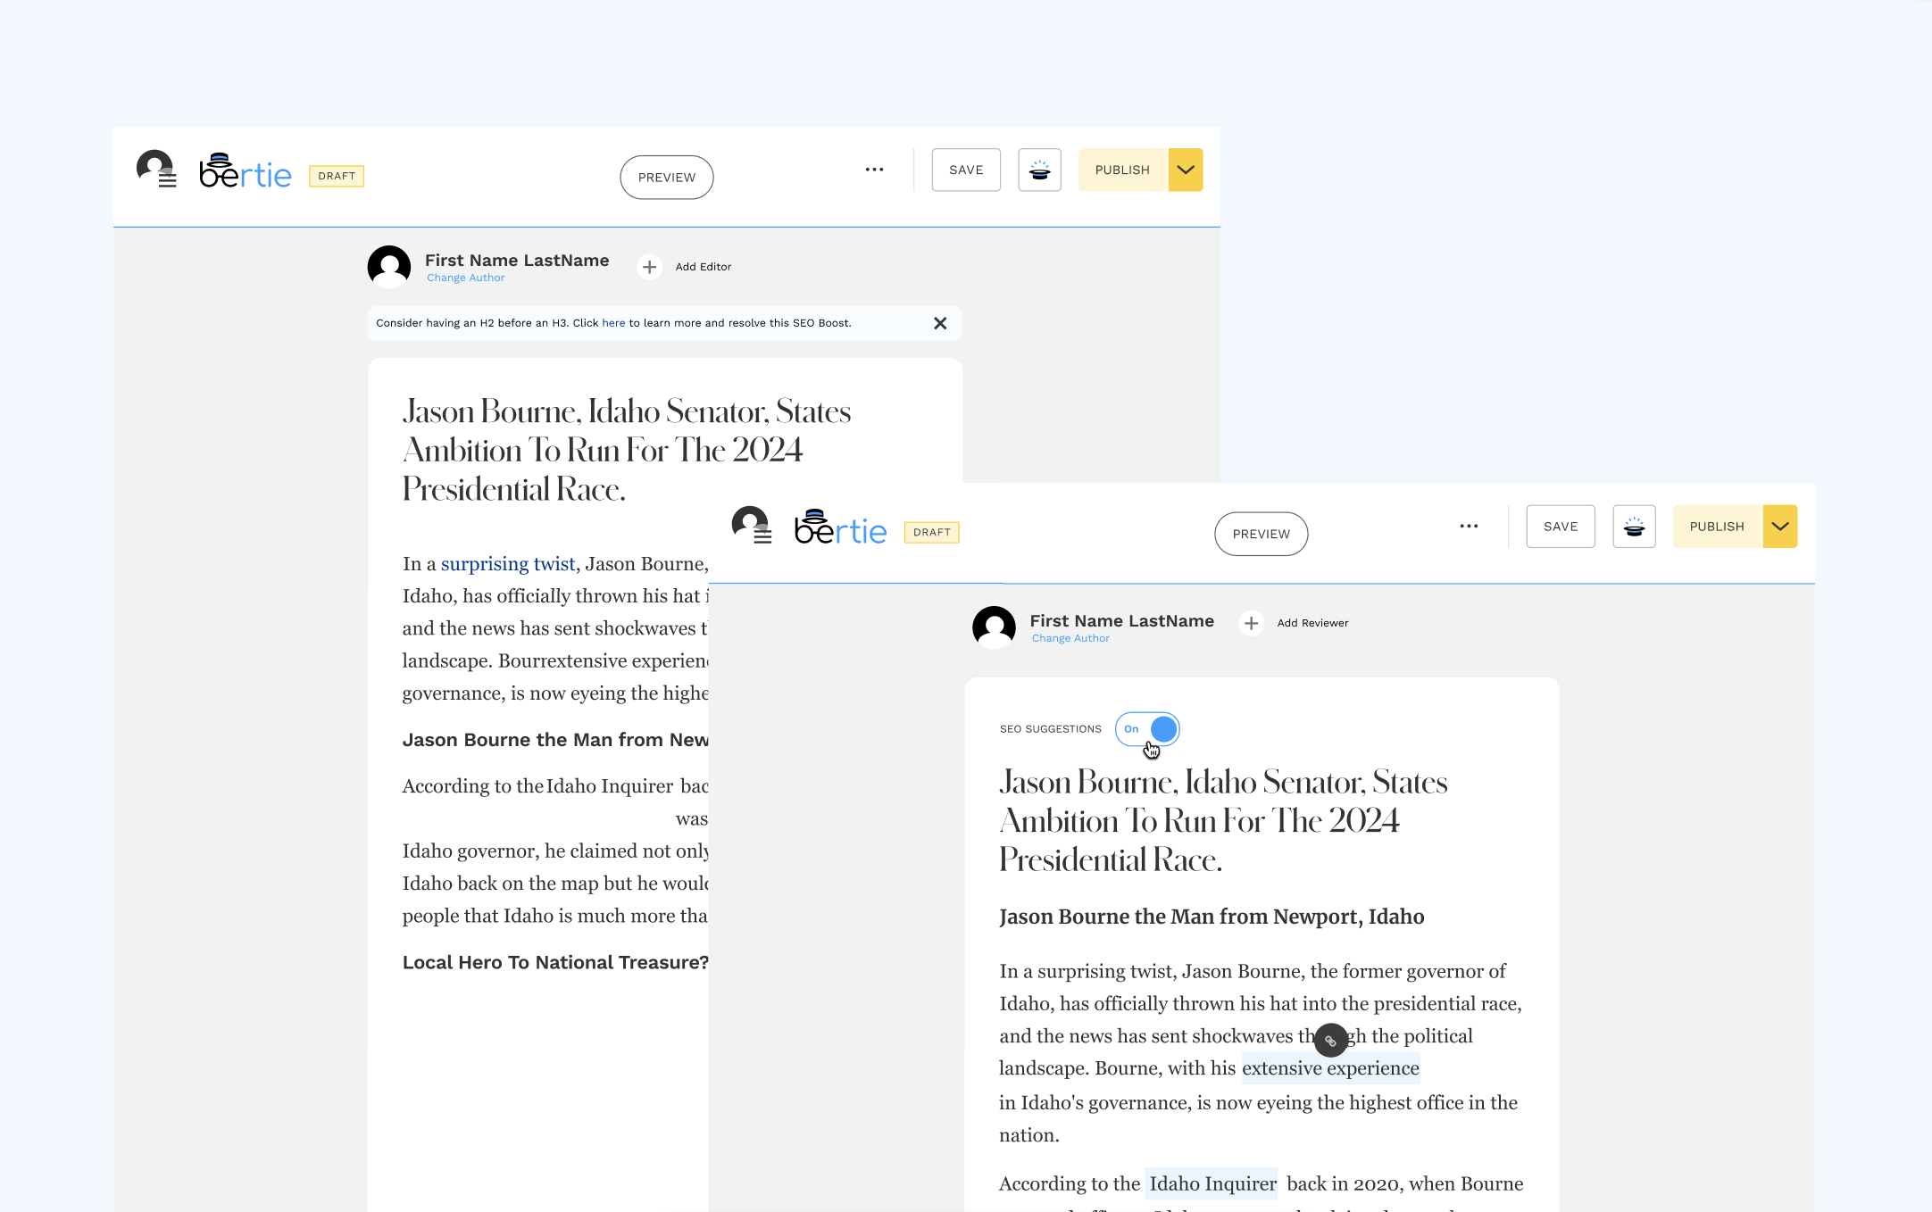Screen dimensions: 1932x1212
Task: Click the plus icon beside Add Editor
Action: pos(649,267)
